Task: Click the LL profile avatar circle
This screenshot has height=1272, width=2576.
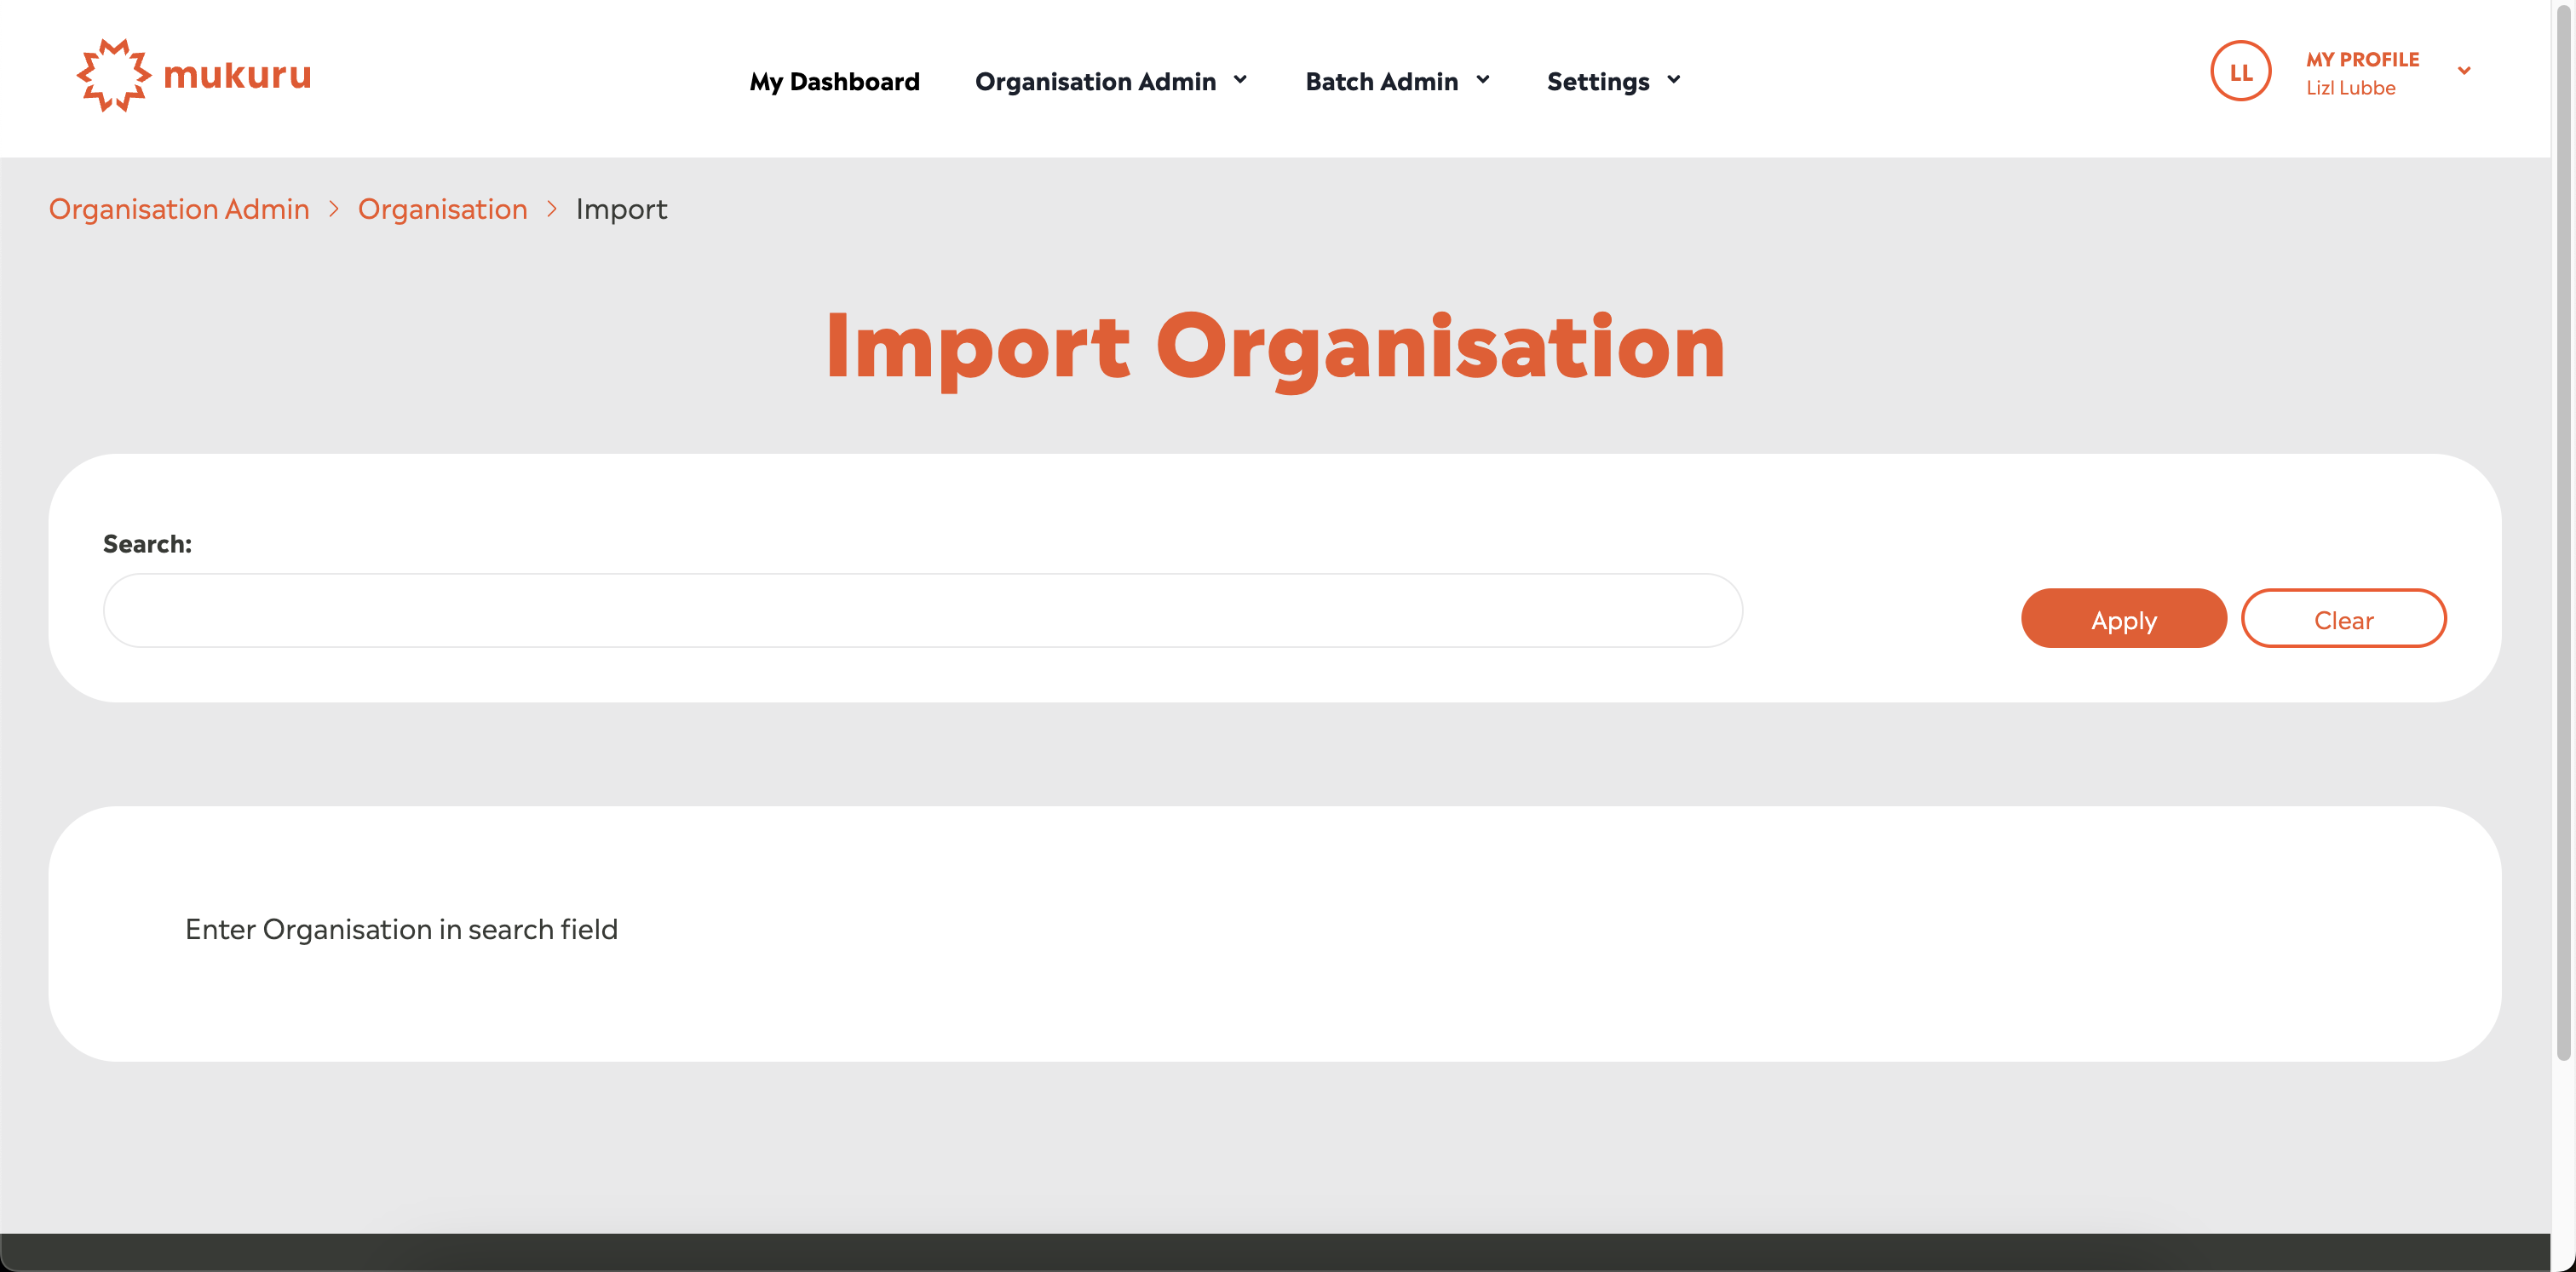Action: pos(2240,72)
